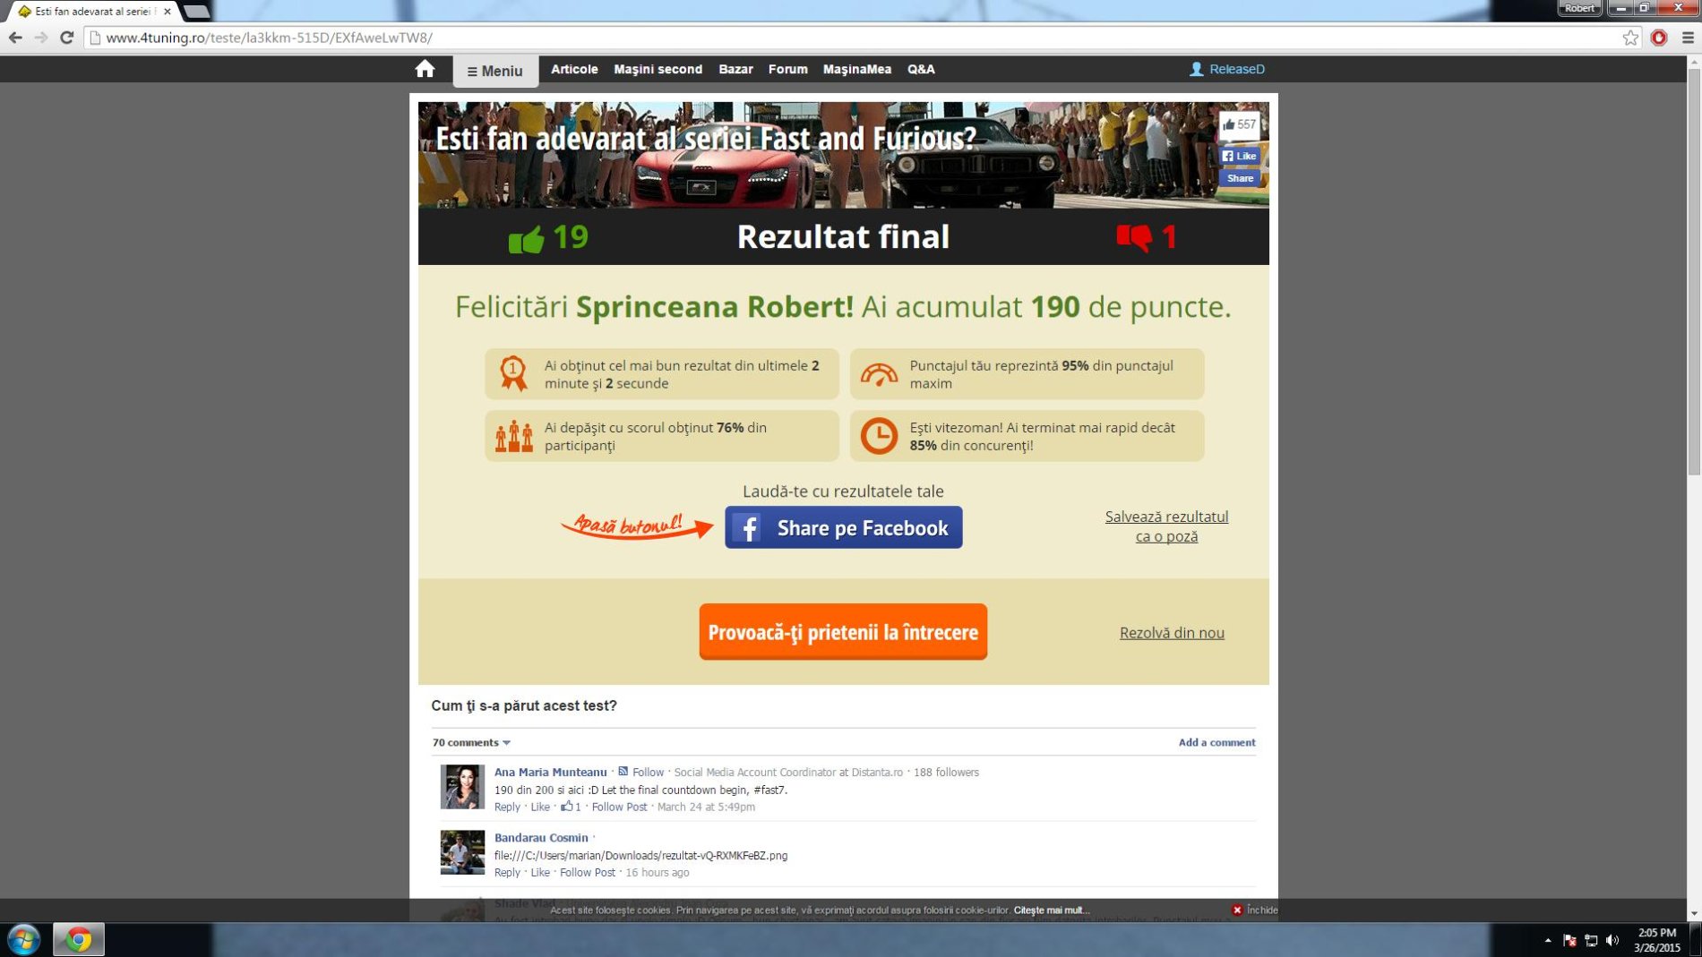Click Follow Post on Bandarau Cosmin's comment
1702x957 pixels.
tap(588, 872)
